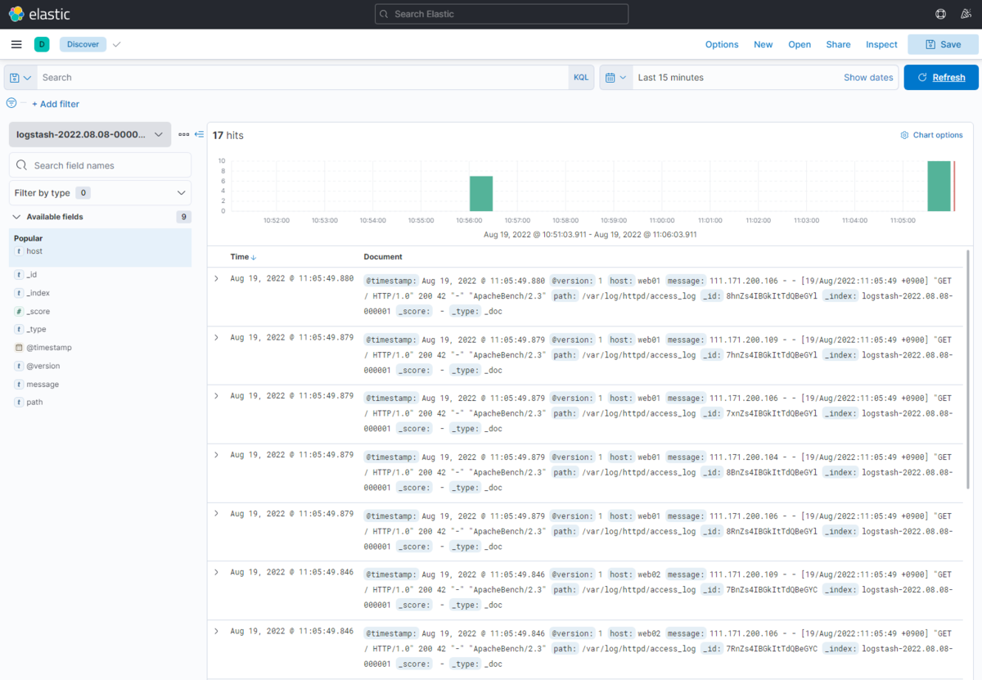Open the logstash index pattern dropdown
Image resolution: width=982 pixels, height=680 pixels.
(x=90, y=134)
